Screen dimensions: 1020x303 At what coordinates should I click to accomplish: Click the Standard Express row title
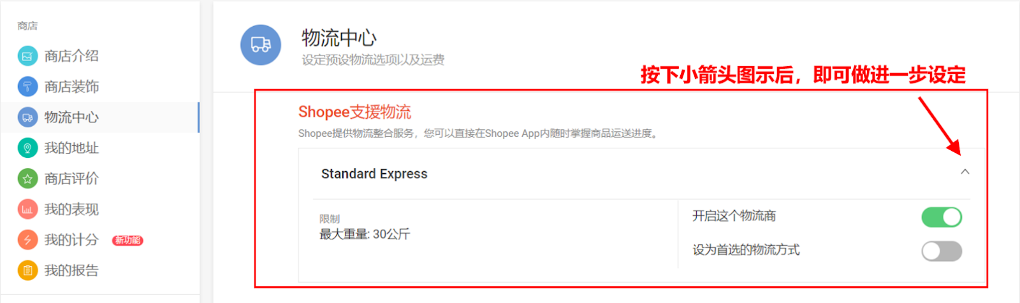pyautogui.click(x=374, y=174)
